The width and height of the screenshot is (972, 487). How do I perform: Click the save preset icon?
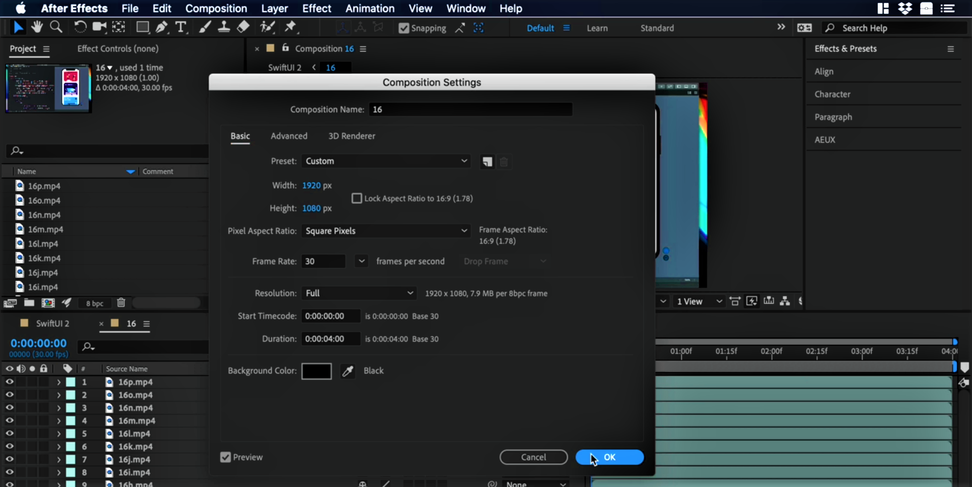pyautogui.click(x=487, y=161)
